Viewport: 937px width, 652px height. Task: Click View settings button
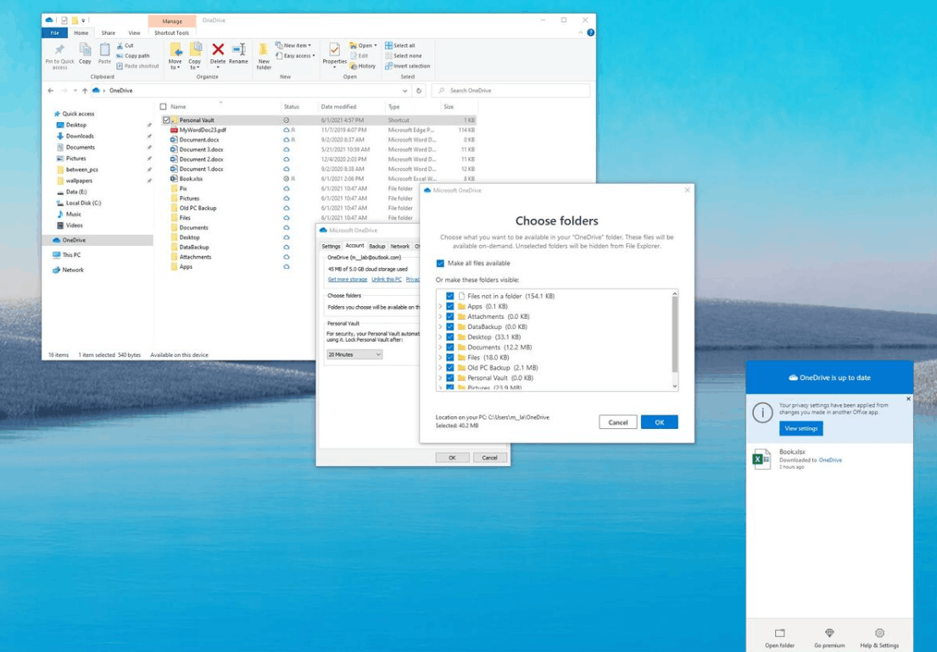[800, 428]
